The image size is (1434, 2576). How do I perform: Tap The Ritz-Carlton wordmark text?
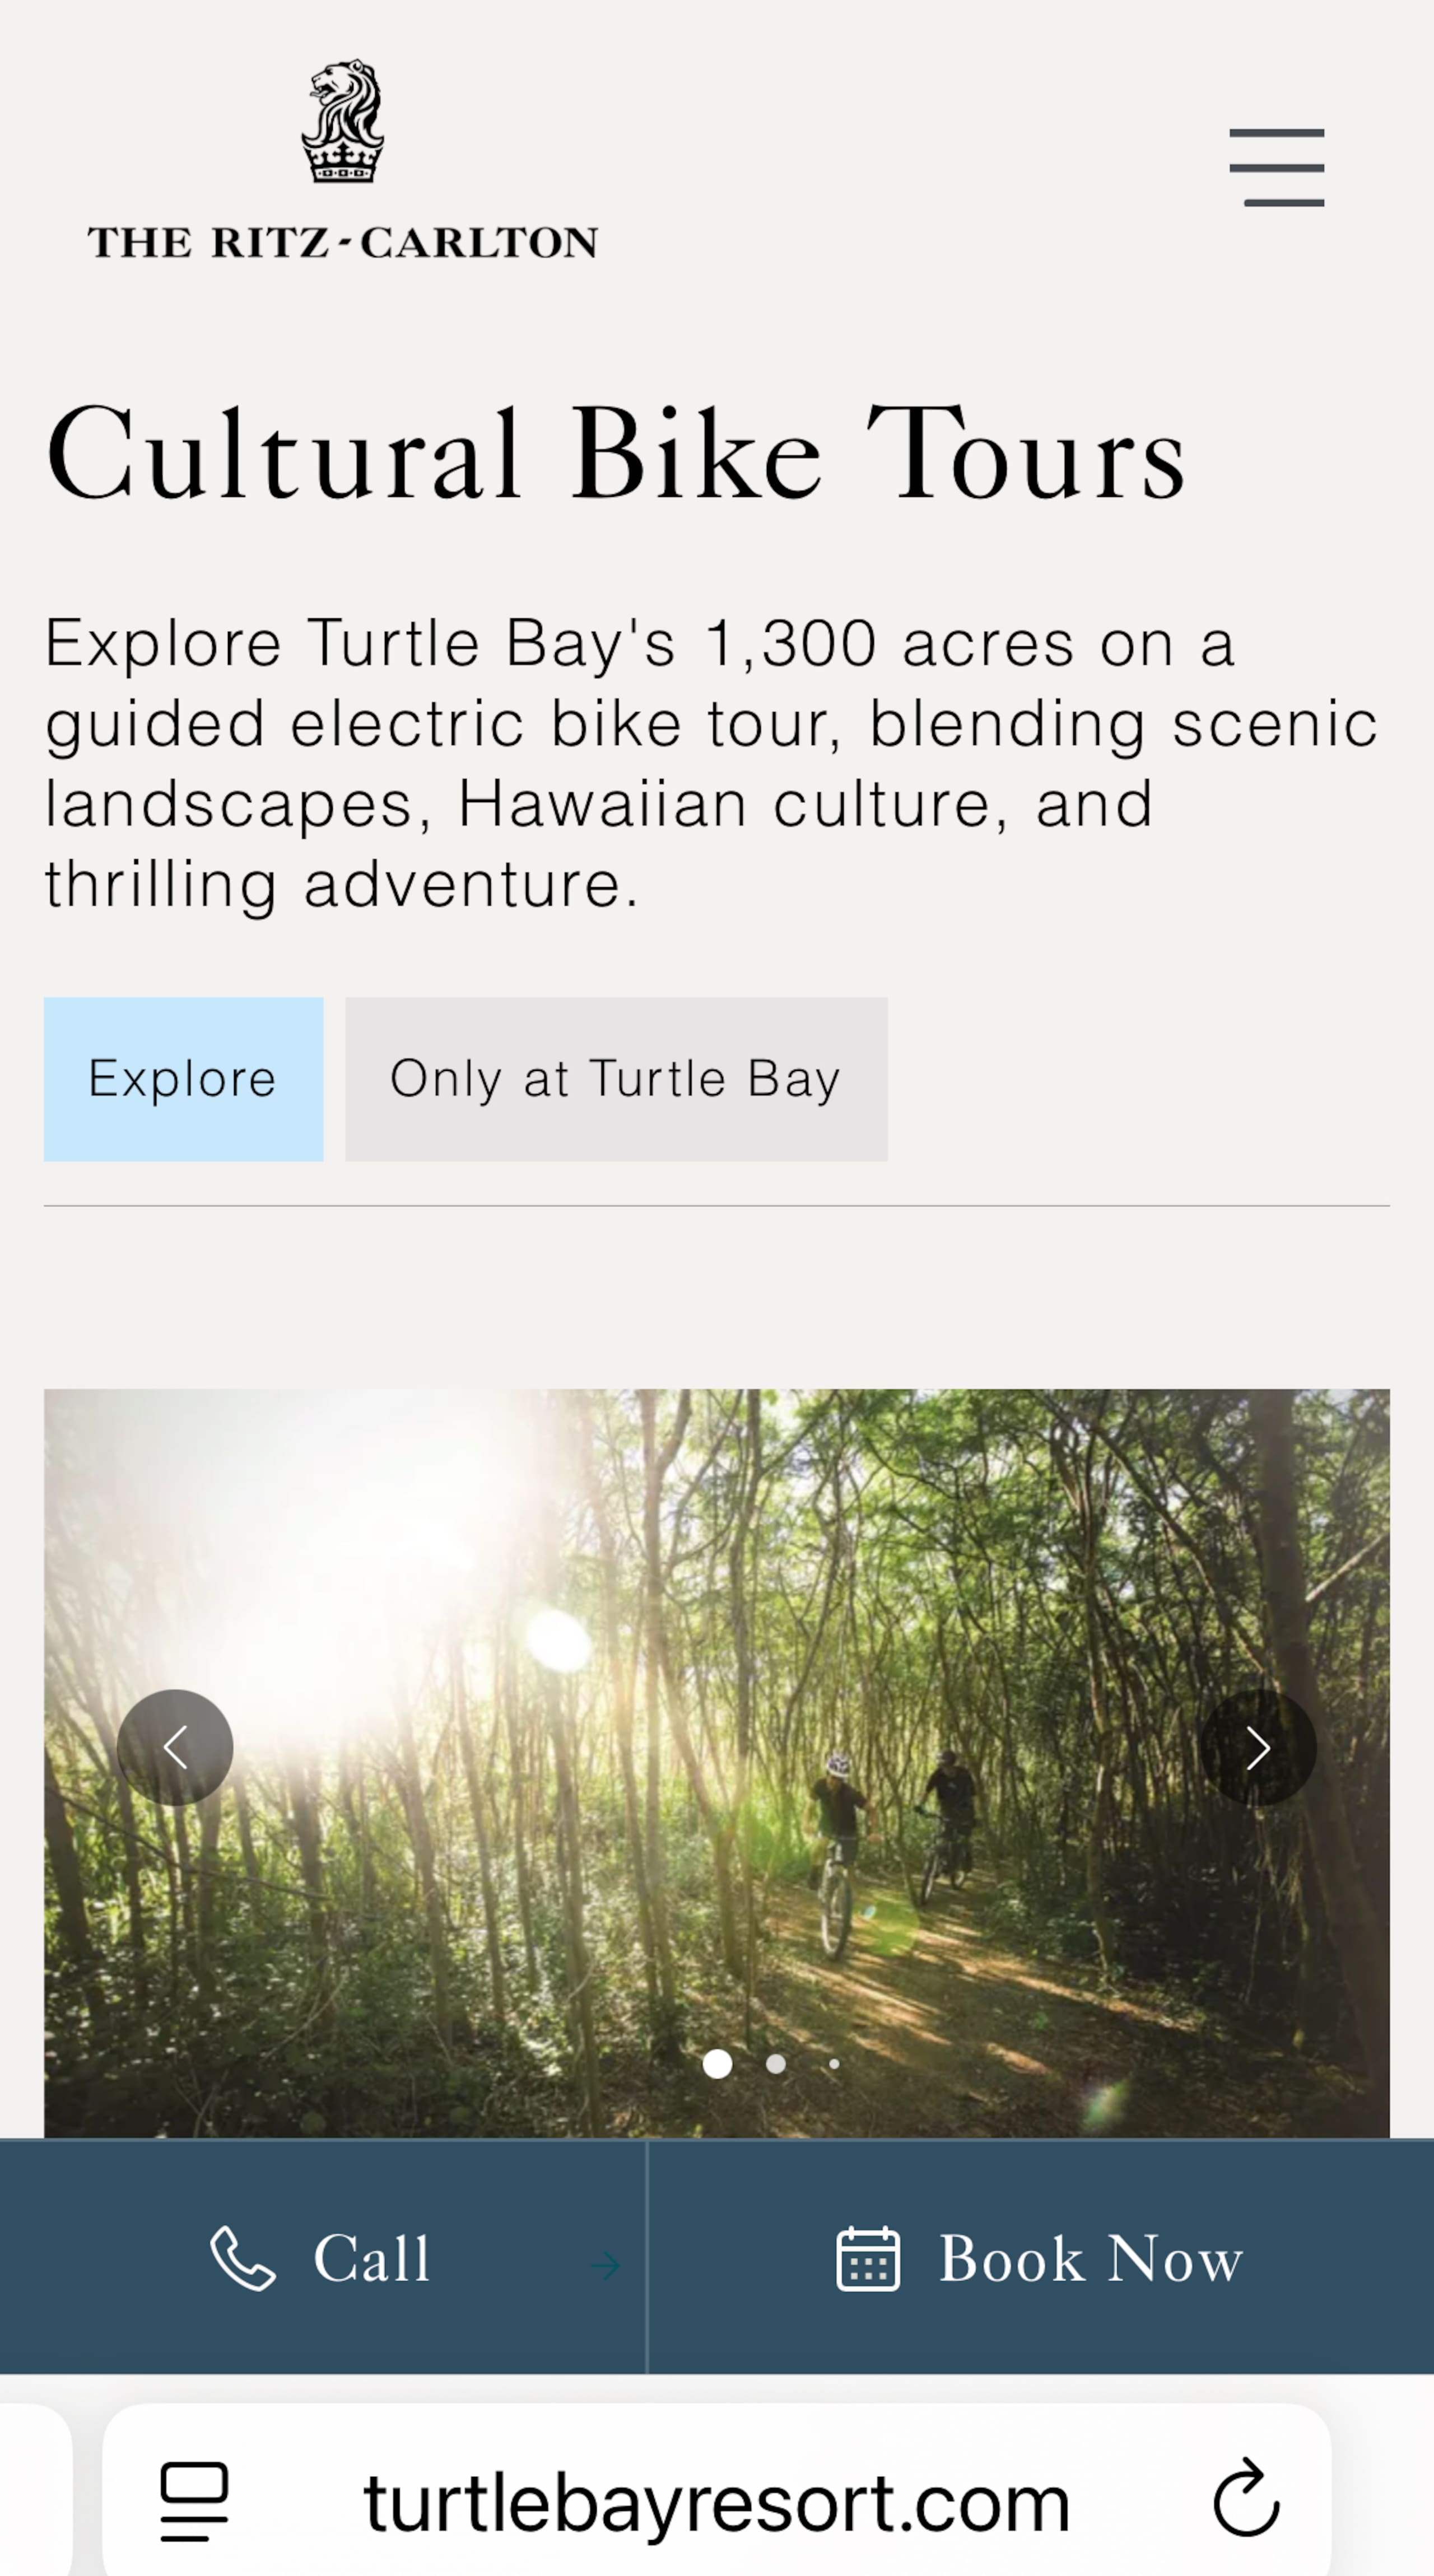[x=343, y=242]
